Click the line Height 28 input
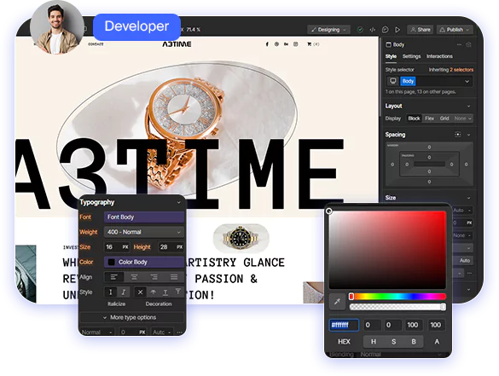This screenshot has height=376, width=499. click(171, 247)
